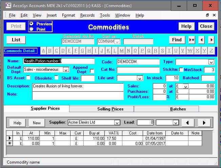221x168 pixels.
Task: Open the View menu
Action: (x=37, y=15)
